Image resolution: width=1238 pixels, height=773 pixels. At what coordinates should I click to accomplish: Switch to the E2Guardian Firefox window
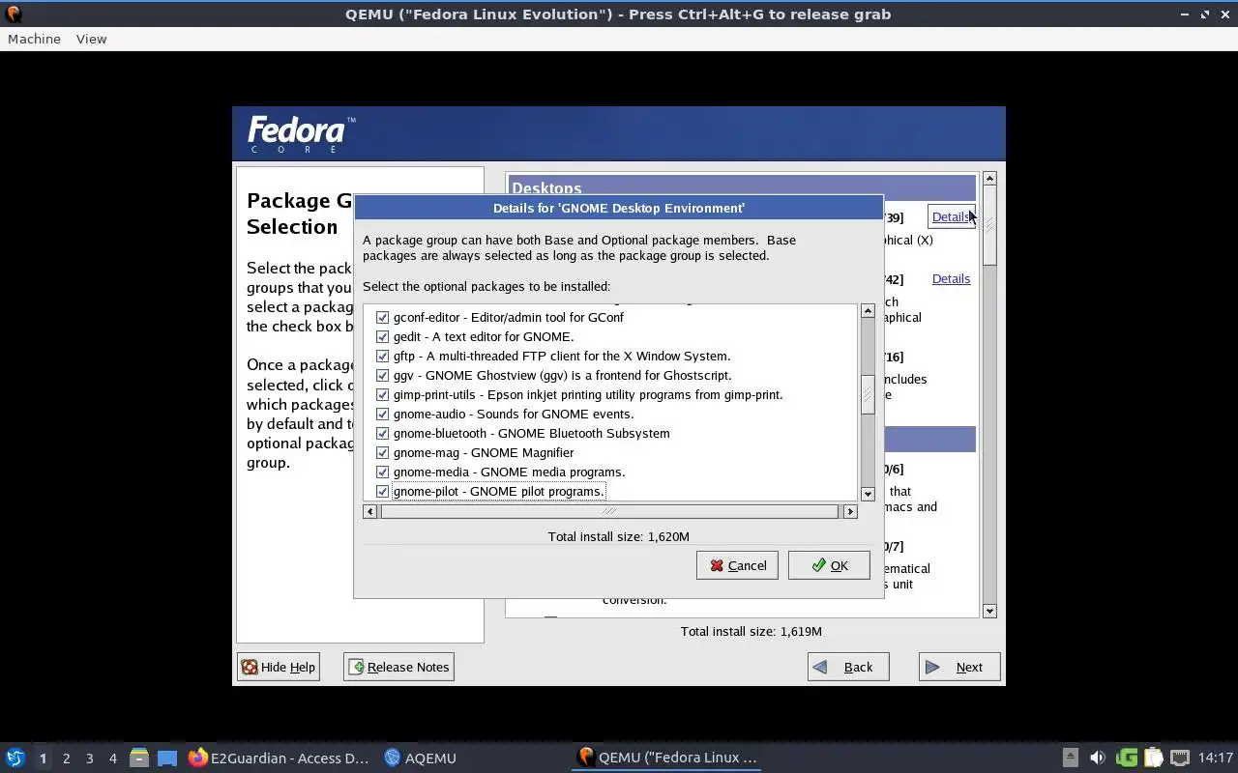(279, 758)
